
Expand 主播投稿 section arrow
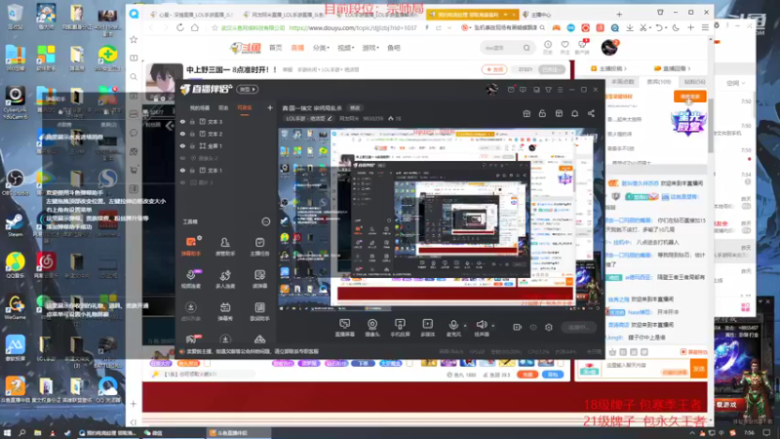click(625, 68)
